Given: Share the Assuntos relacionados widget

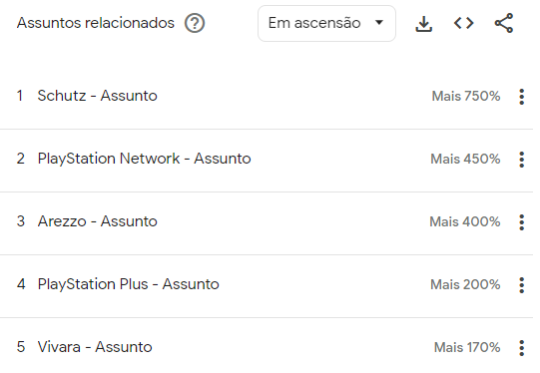Looking at the screenshot, I should pyautogui.click(x=504, y=23).
